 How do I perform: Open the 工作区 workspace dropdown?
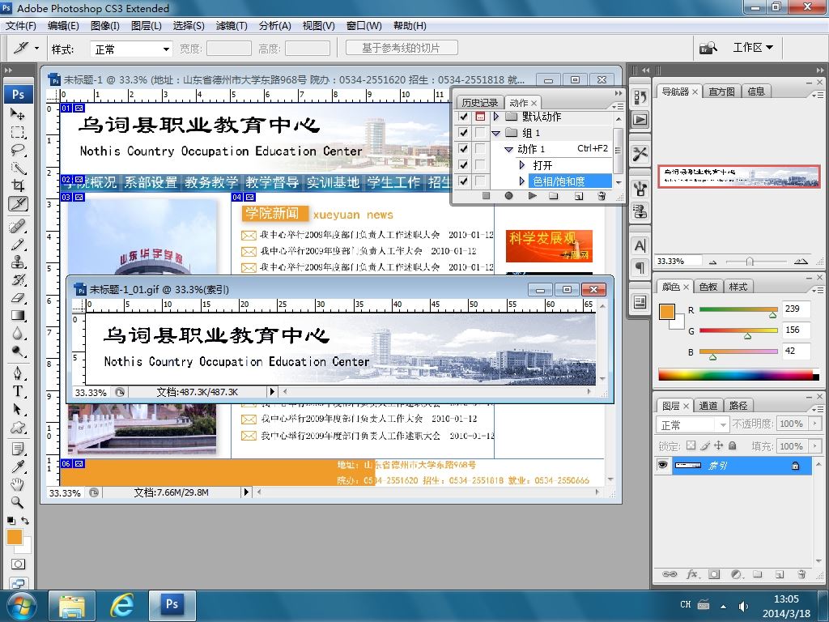point(753,48)
